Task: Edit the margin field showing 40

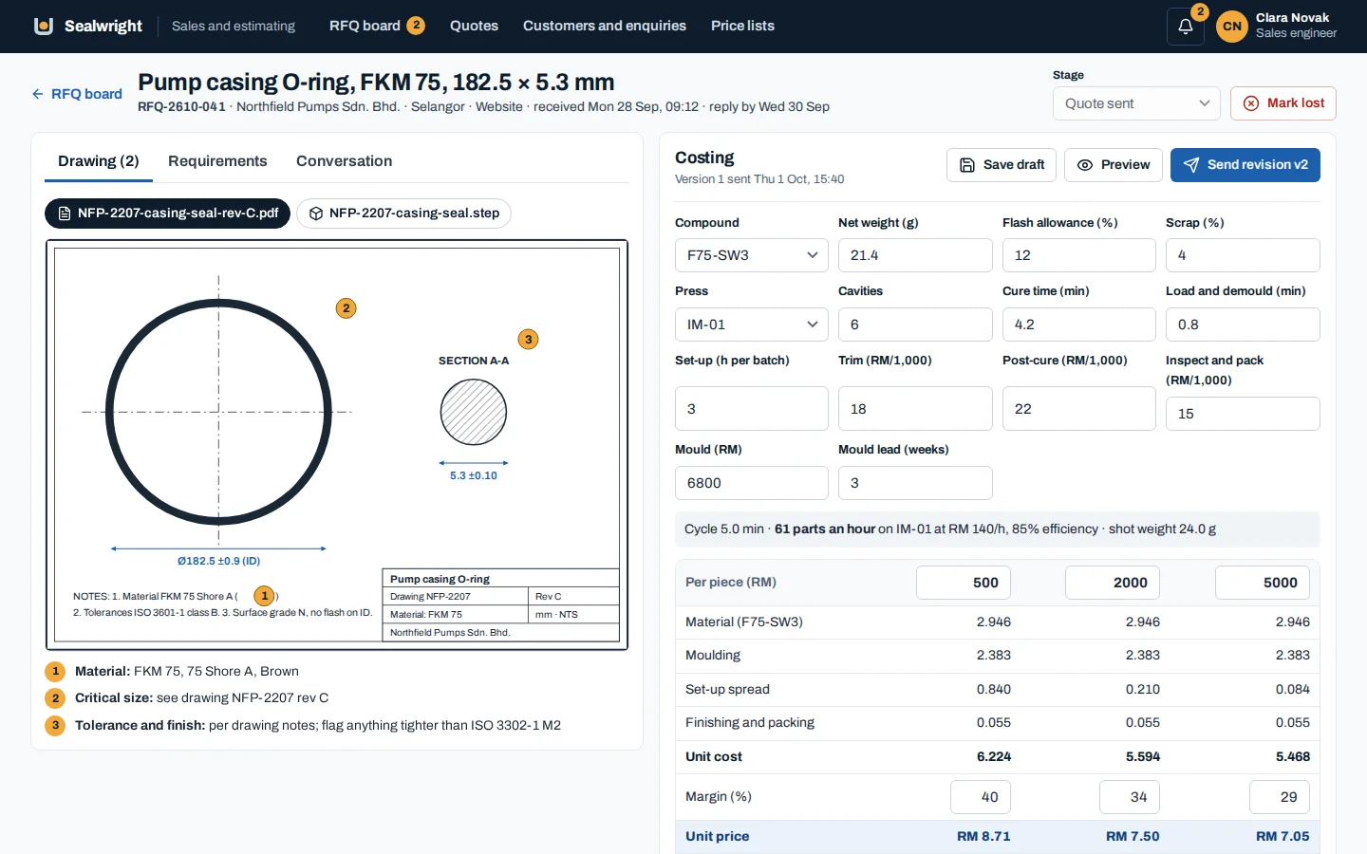Action: tap(981, 797)
